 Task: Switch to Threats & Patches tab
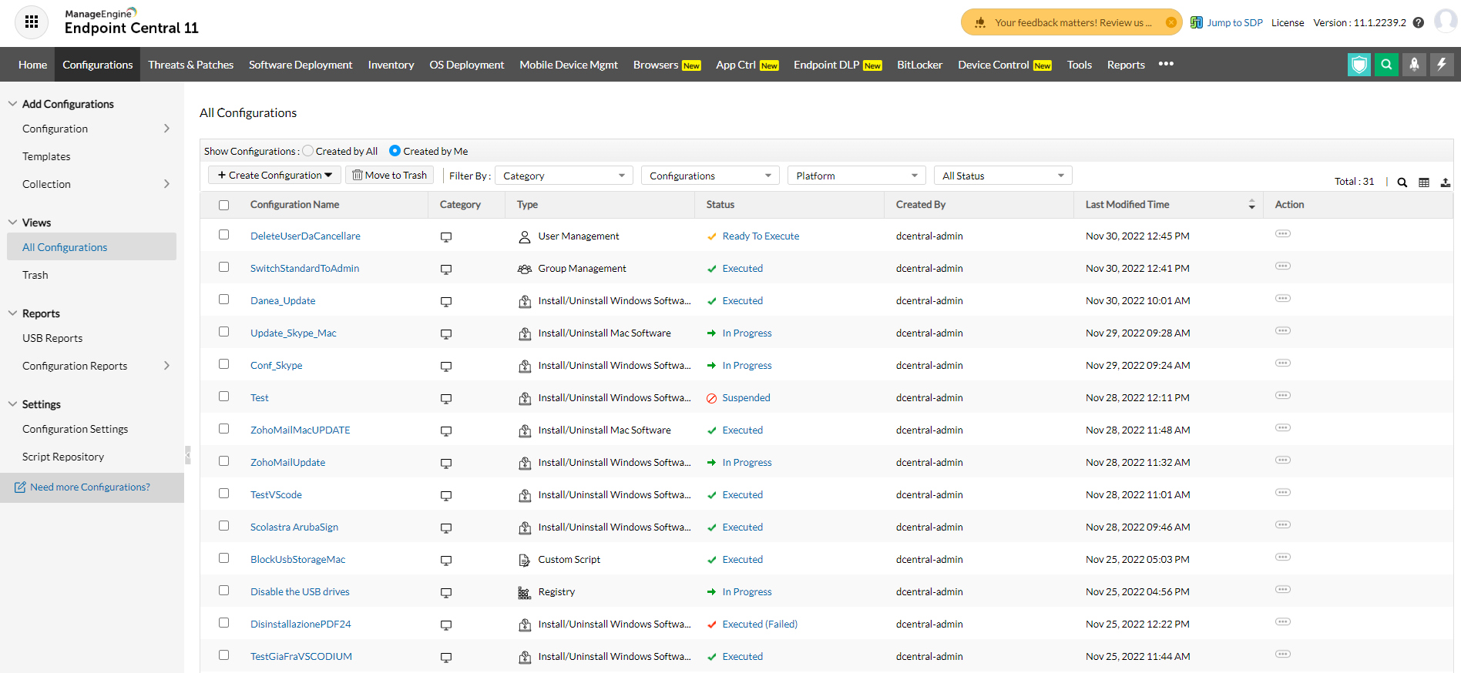[x=190, y=65]
